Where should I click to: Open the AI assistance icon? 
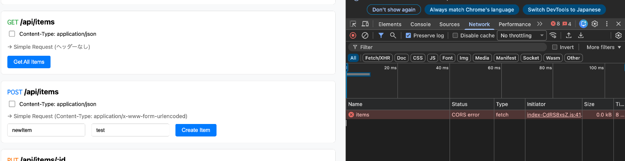click(583, 24)
